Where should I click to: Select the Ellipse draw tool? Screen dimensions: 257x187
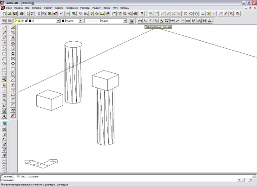(x=4, y=74)
